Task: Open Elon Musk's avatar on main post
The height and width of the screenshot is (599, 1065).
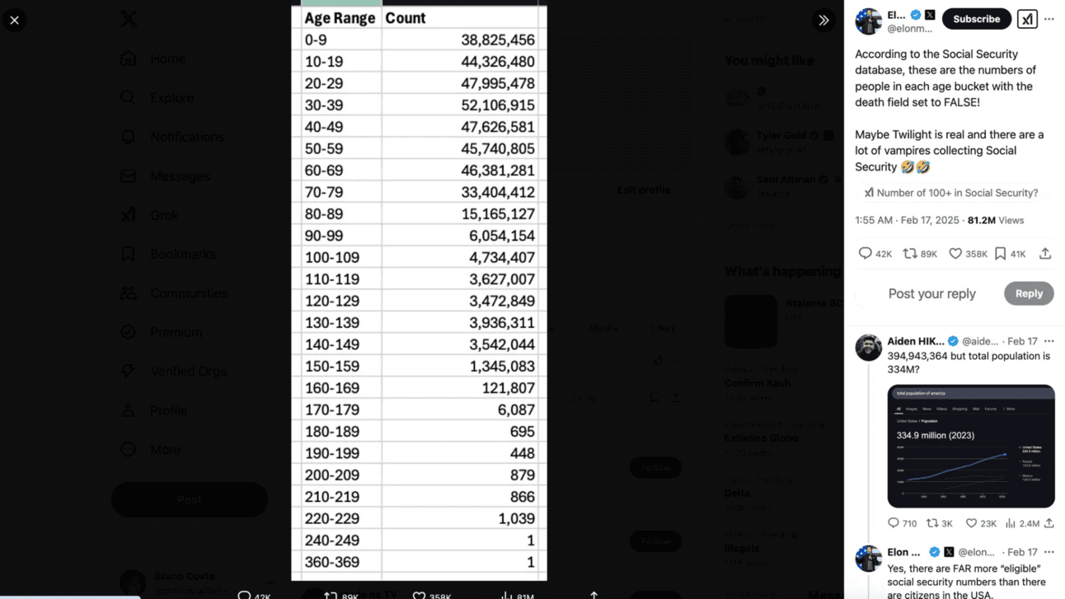Action: point(868,21)
